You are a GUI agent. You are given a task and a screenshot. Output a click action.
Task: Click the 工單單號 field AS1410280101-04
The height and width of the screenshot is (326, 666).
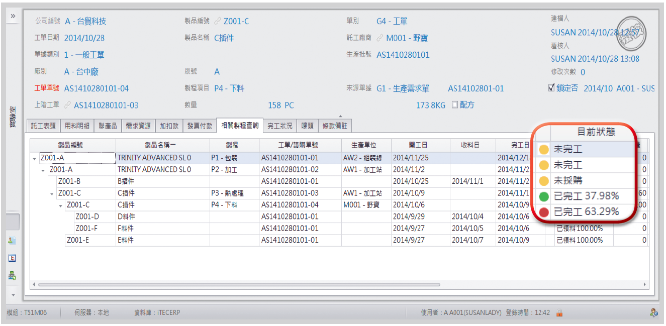coord(97,88)
